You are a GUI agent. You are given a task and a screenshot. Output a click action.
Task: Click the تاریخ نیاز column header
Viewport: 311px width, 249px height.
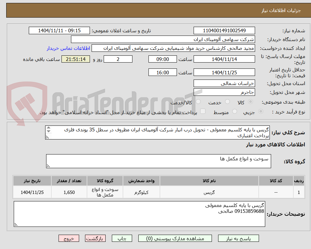click(x=32, y=181)
